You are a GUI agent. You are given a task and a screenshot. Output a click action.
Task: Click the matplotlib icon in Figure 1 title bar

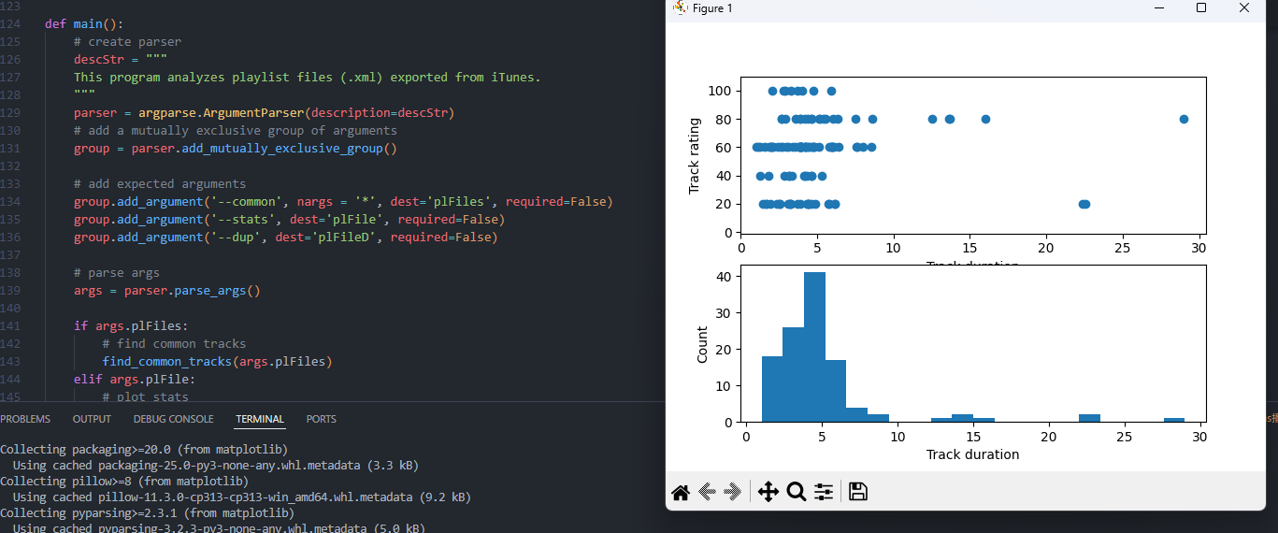pos(680,8)
